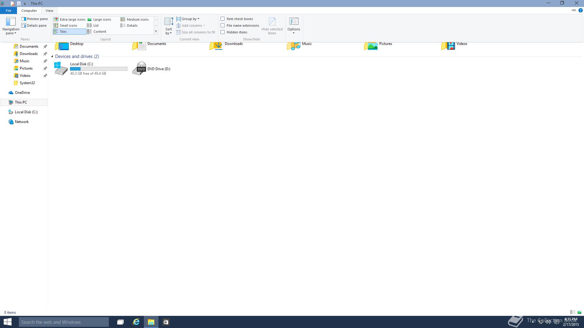The image size is (584, 328).
Task: Switch to the Computer ribbon tab
Action: point(29,11)
